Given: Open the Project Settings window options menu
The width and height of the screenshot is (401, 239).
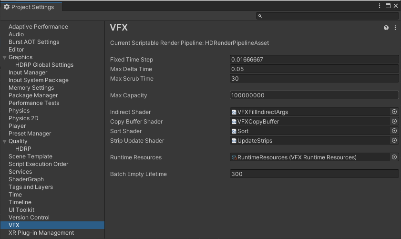Looking at the screenshot, I should [x=380, y=6].
